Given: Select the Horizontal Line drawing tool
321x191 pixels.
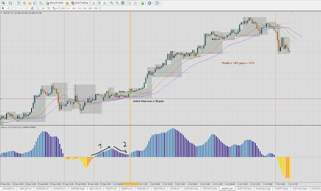Looking at the screenshot, I should (21, 8).
